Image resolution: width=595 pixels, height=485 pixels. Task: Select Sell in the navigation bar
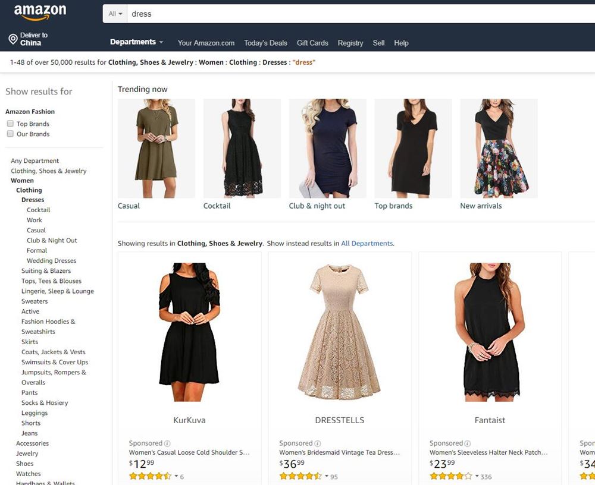(x=378, y=43)
